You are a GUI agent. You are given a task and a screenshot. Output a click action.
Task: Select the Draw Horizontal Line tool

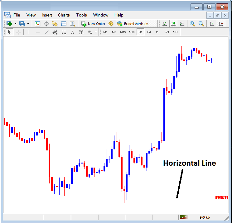click(38, 32)
